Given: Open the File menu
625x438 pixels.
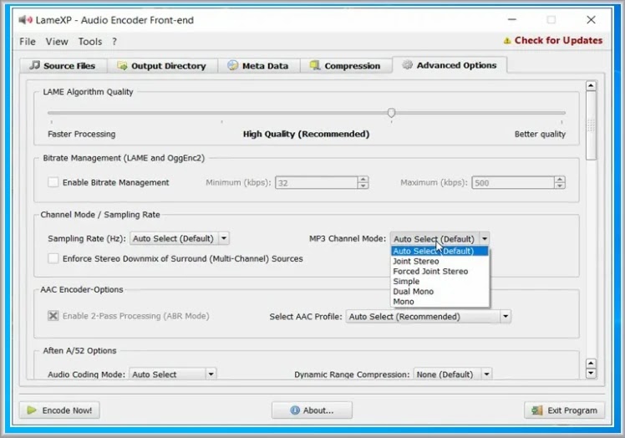Looking at the screenshot, I should pyautogui.click(x=28, y=42).
